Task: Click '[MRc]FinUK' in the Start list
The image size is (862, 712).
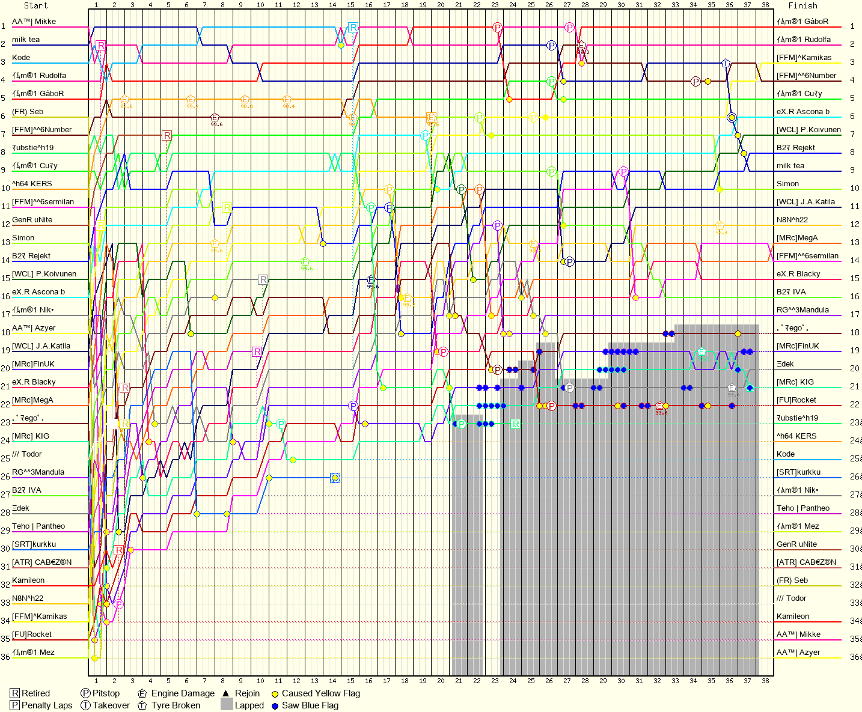Action: [x=33, y=364]
